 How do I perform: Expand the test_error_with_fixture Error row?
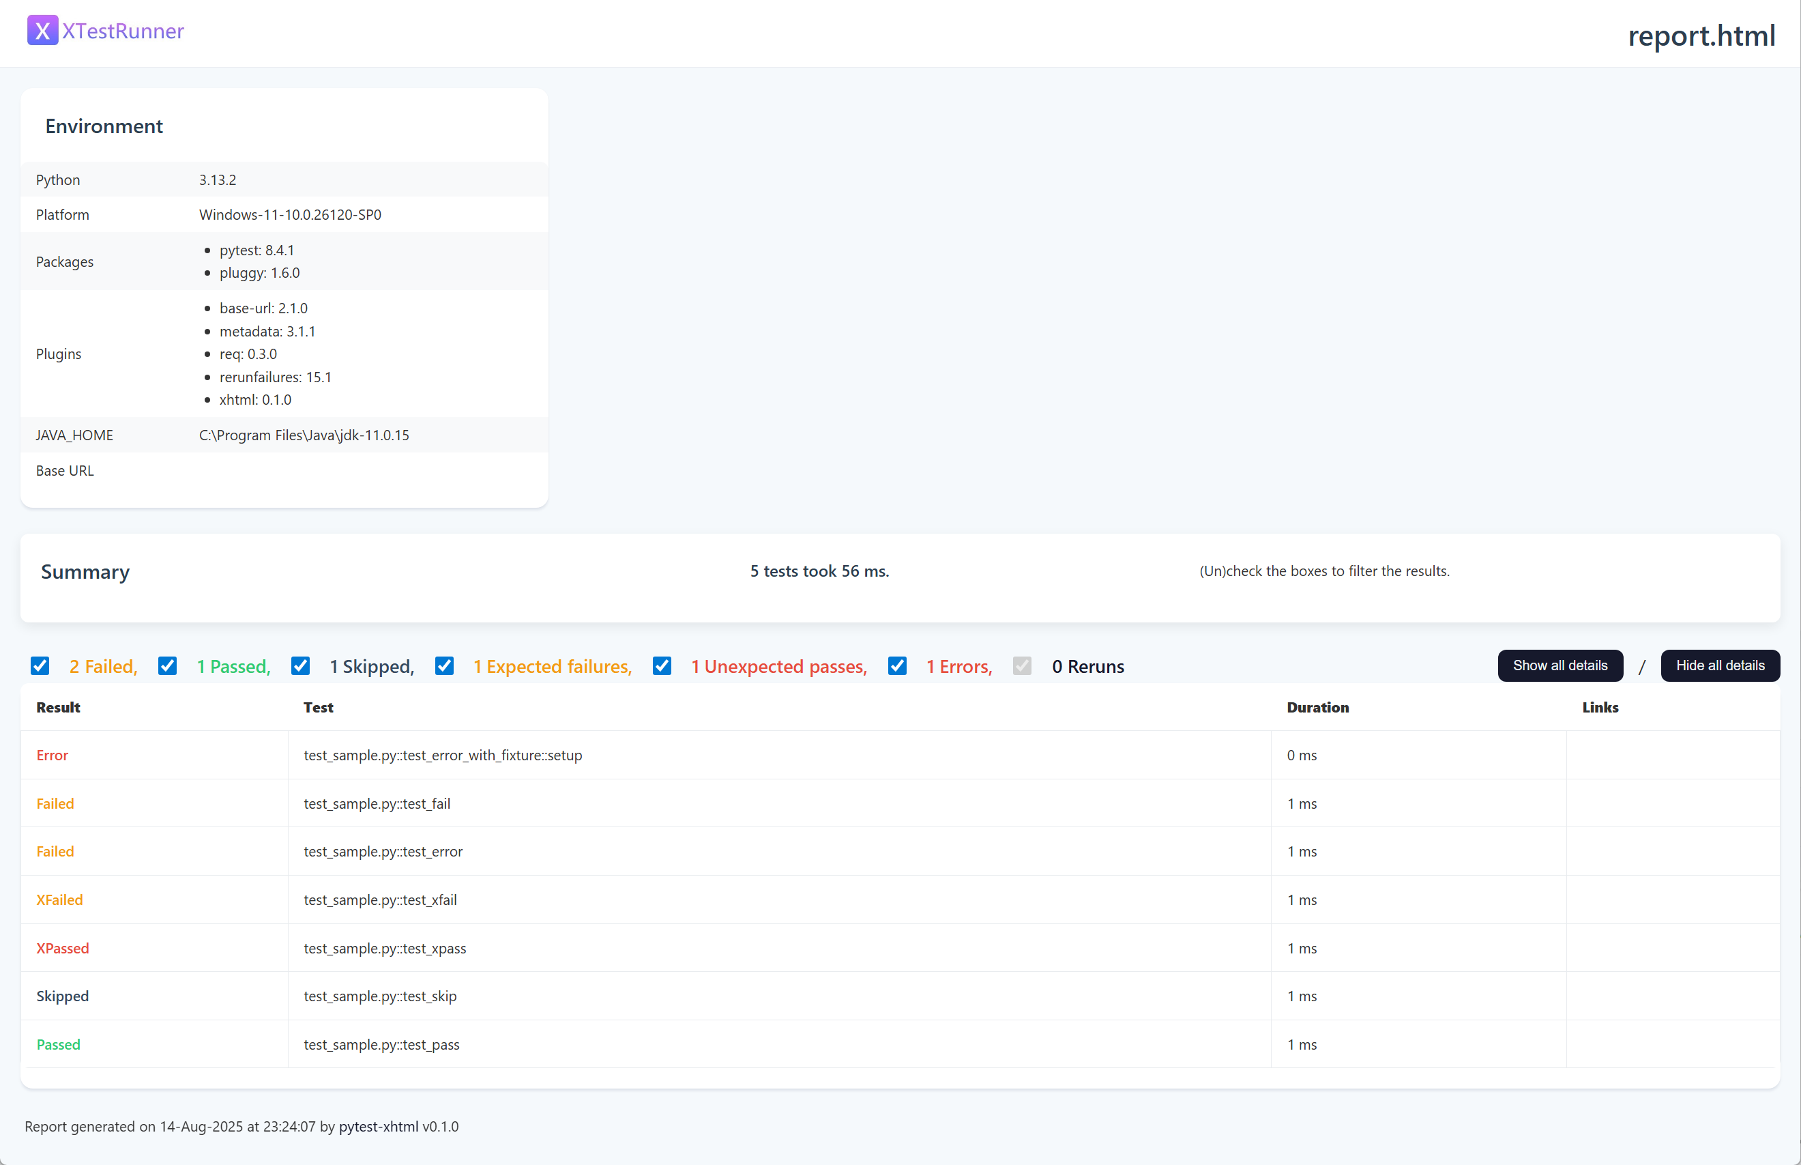coord(442,755)
